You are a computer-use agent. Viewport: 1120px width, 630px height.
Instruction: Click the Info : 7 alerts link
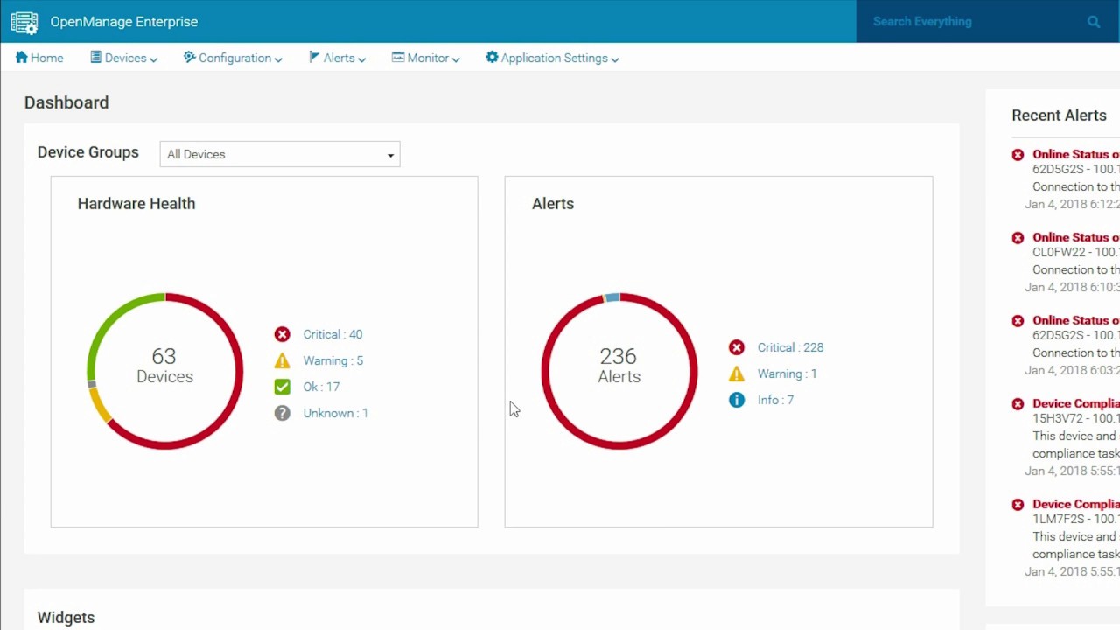775,400
